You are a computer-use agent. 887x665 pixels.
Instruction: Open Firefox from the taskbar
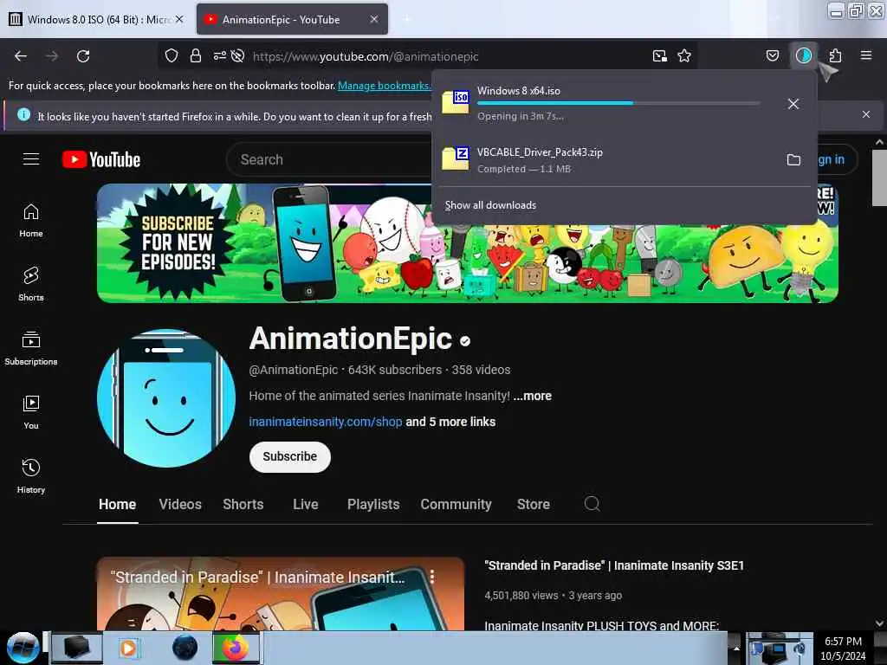click(x=236, y=648)
